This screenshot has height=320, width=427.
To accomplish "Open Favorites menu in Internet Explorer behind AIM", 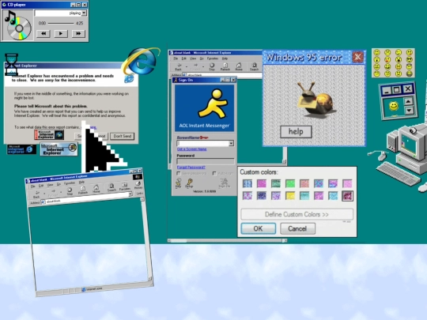I will (x=213, y=58).
